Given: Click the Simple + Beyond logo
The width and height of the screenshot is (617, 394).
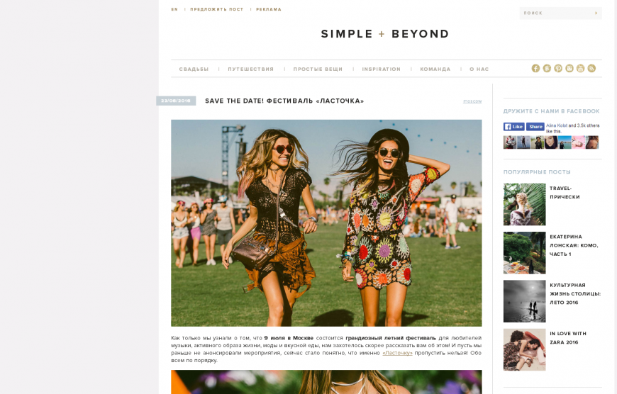Looking at the screenshot, I should [385, 34].
